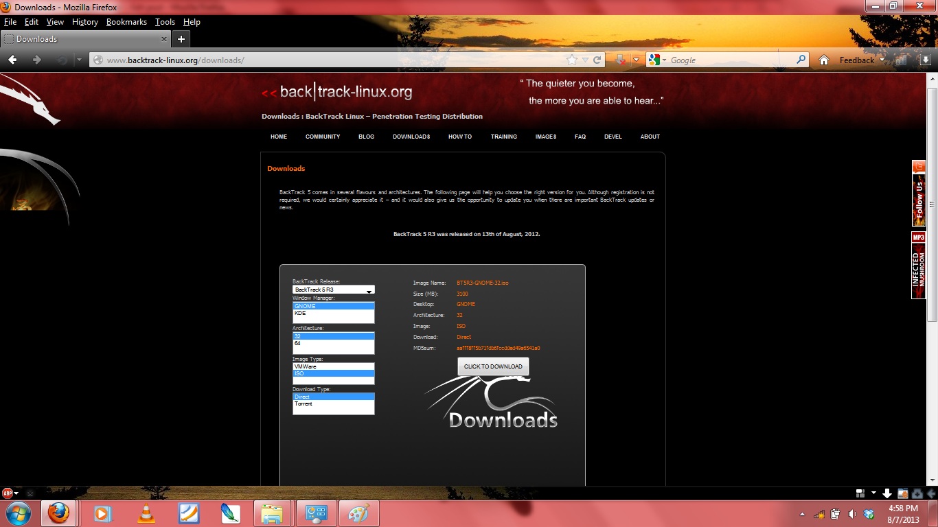Open Windows Start button
Screen dimensions: 938x527
19,513
